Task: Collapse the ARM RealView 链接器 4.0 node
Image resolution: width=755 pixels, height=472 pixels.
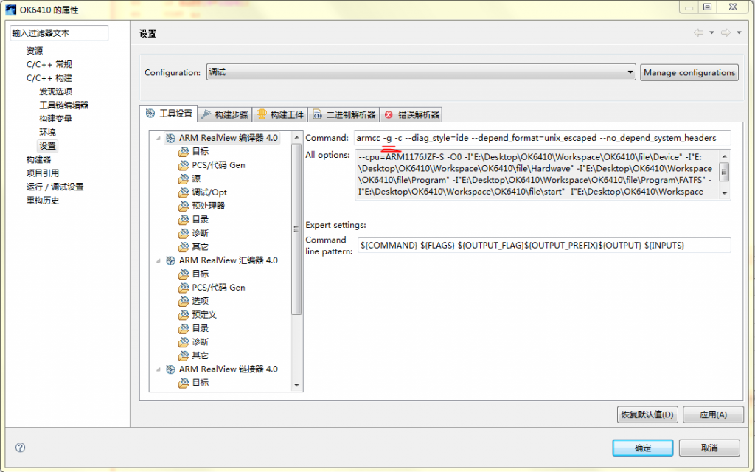Action: pos(158,369)
